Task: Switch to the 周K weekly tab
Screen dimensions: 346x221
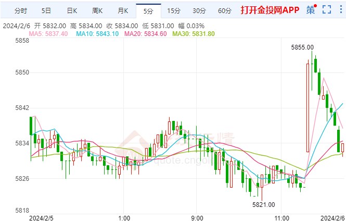Action: pyautogui.click(x=97, y=10)
